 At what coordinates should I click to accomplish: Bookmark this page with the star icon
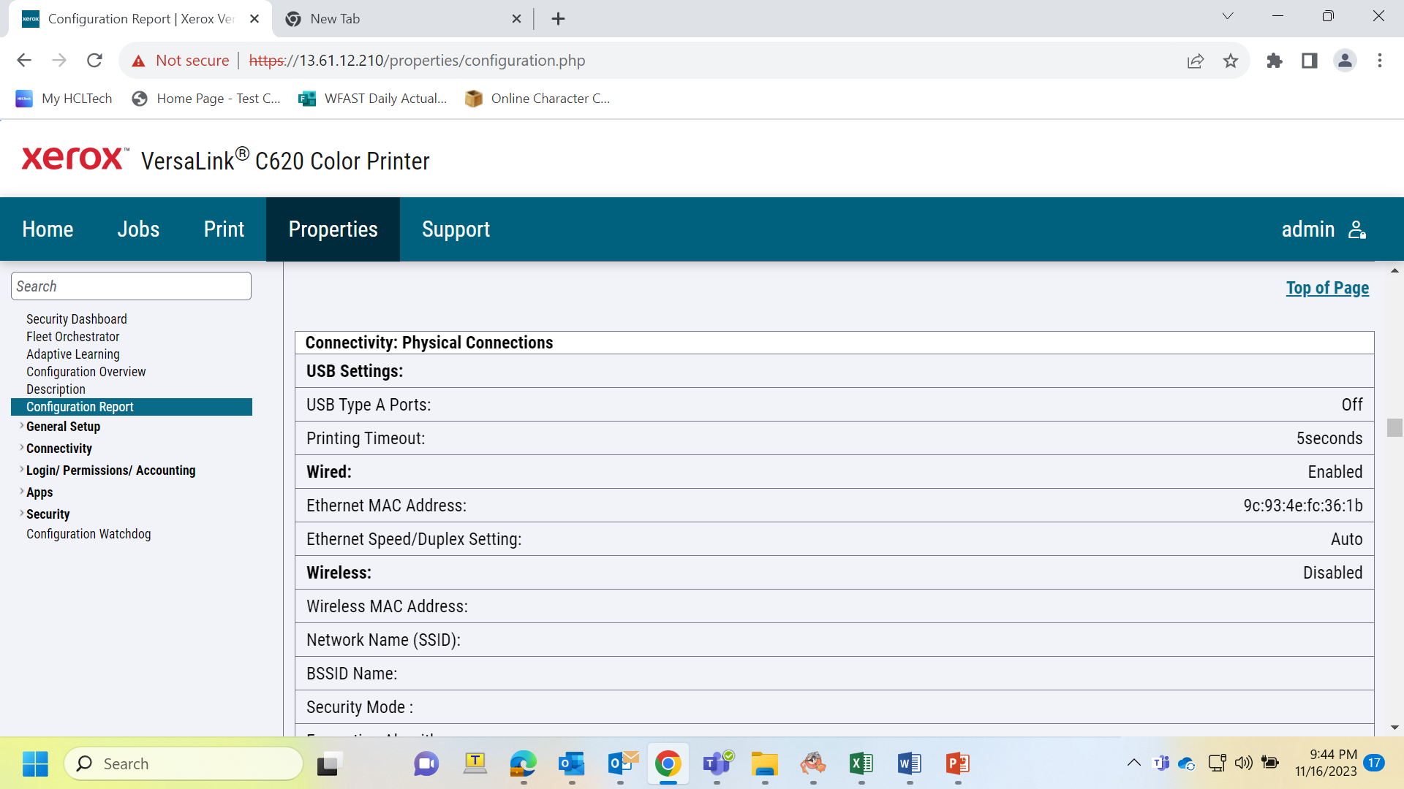click(1231, 61)
